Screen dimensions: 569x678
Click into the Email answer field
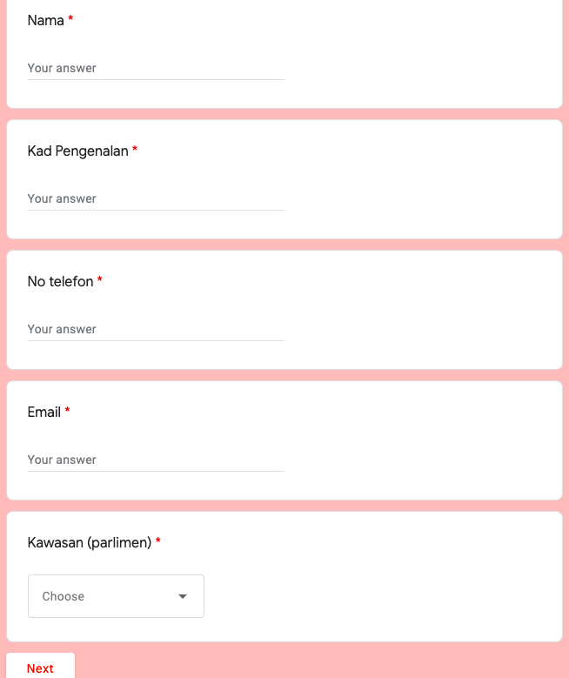coord(156,460)
